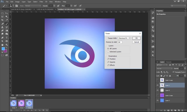
Task: Swap foreground and background colors
Action: (6, 48)
